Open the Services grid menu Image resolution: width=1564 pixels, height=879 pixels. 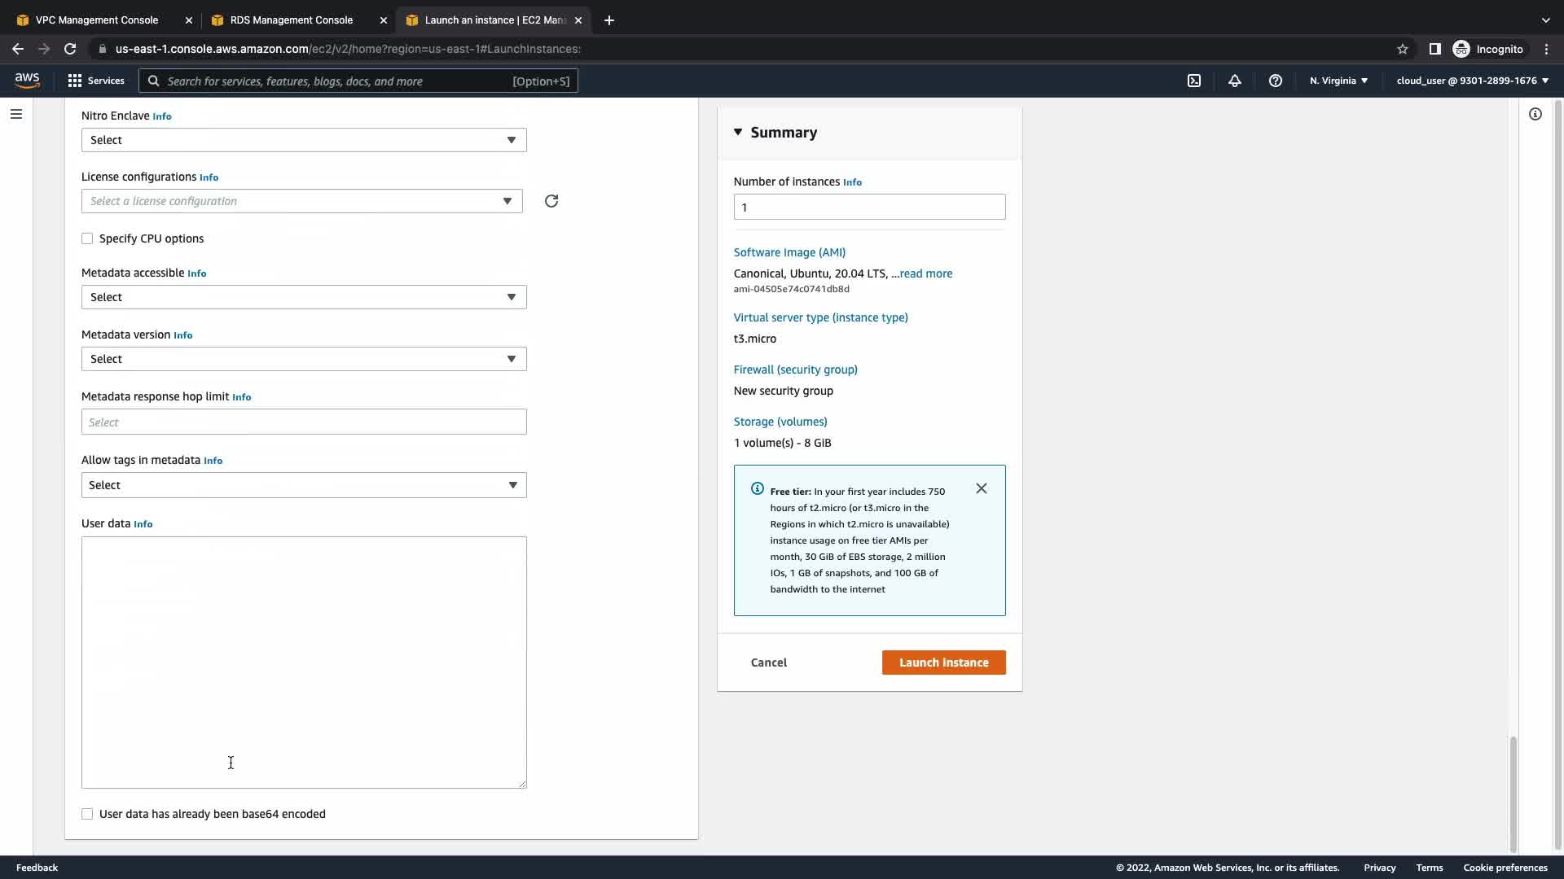tap(96, 81)
